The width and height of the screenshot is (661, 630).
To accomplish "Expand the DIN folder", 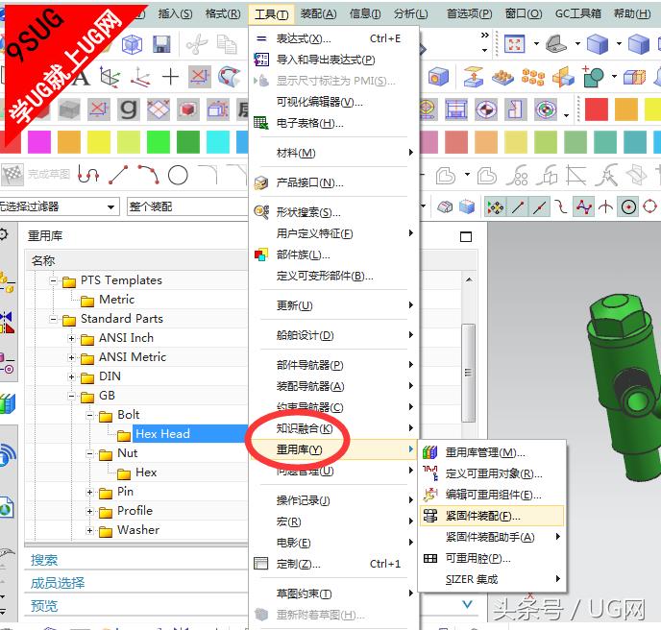I will coord(71,376).
